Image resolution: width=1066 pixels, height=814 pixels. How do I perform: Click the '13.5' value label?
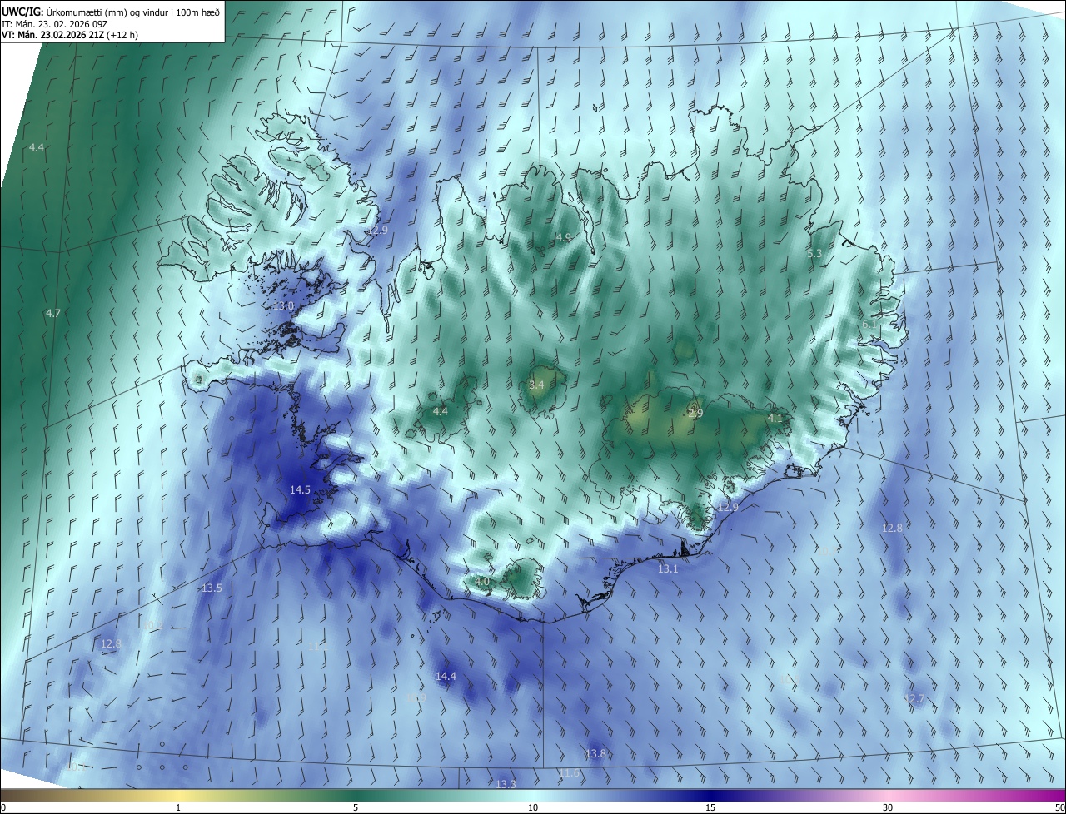[212, 588]
